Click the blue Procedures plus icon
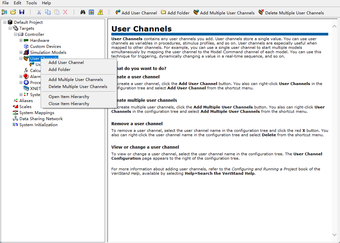 pyautogui.click(x=26, y=82)
